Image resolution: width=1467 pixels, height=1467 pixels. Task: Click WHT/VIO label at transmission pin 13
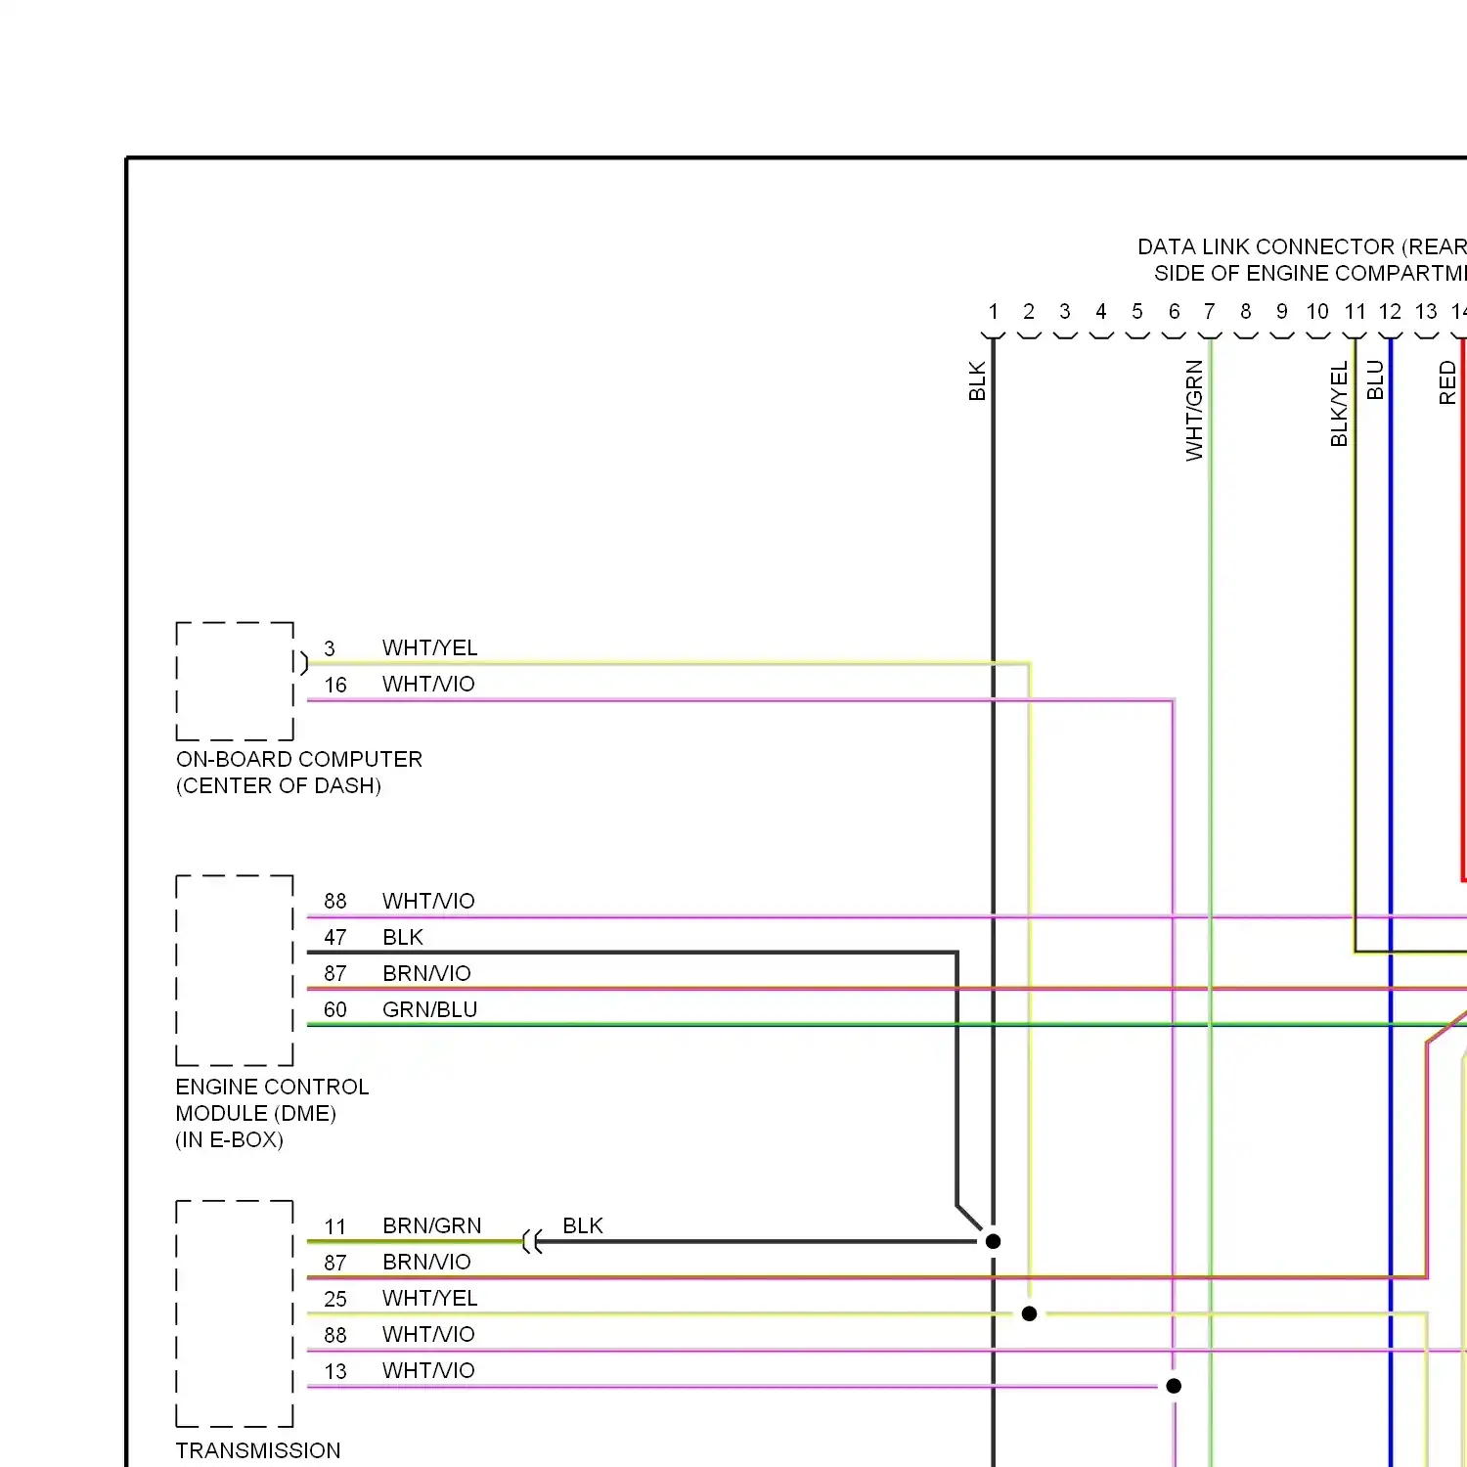(428, 1370)
